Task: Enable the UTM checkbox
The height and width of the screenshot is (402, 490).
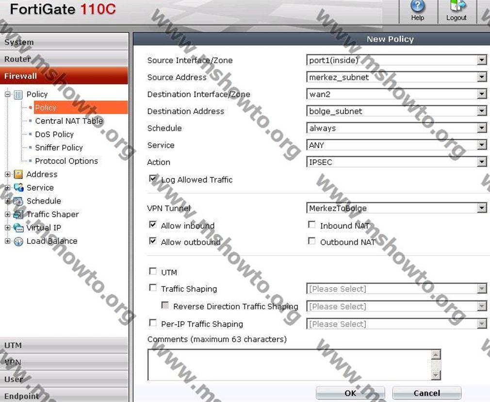Action: pos(153,271)
